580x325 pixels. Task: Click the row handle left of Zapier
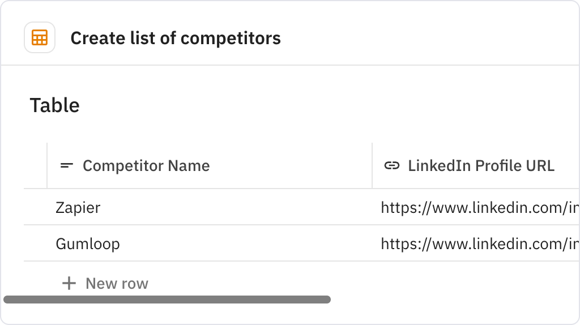(35, 208)
